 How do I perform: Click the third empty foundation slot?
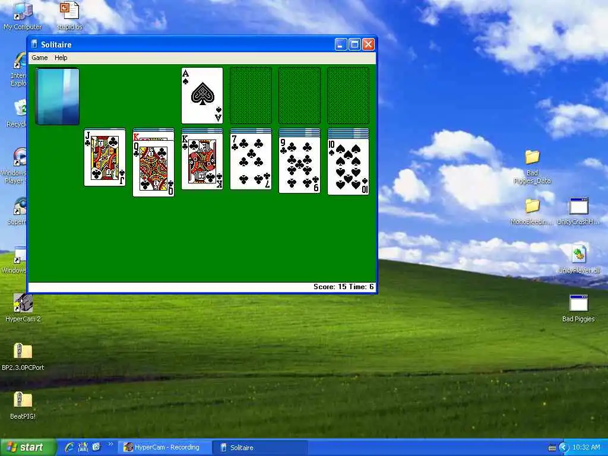click(x=299, y=96)
